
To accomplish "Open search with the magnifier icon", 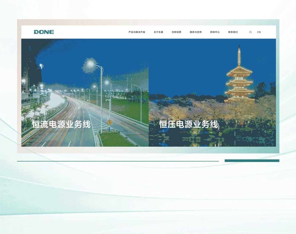I will coord(250,32).
